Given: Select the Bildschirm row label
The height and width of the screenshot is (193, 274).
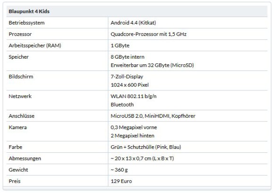Looking at the screenshot, I should point(21,77).
